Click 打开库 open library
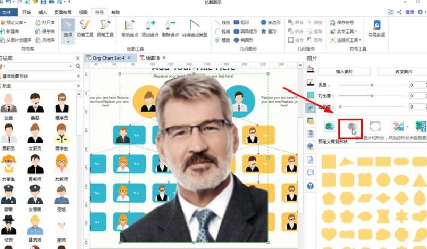Viewport: 427px width, 249px height. [x=45, y=22]
